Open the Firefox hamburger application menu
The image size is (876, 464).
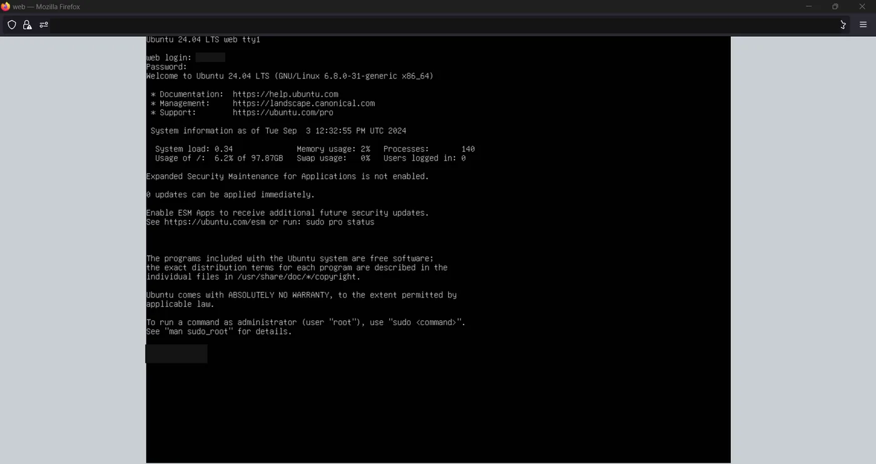[863, 25]
